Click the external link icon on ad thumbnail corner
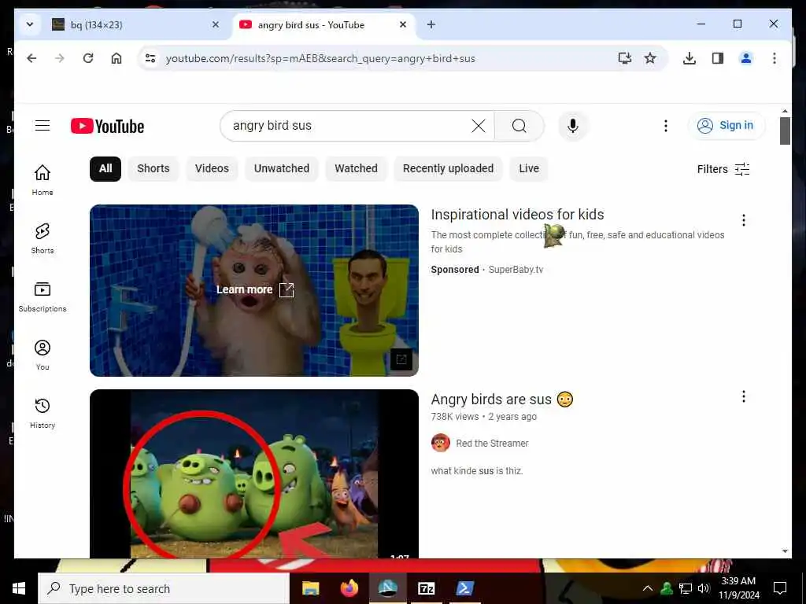The width and height of the screenshot is (806, 604). click(x=401, y=359)
